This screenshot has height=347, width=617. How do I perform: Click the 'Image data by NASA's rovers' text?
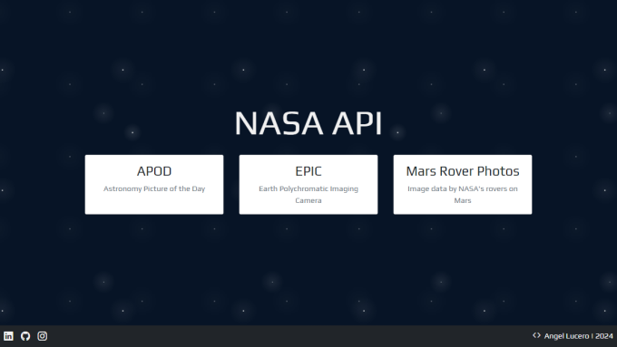(x=463, y=195)
